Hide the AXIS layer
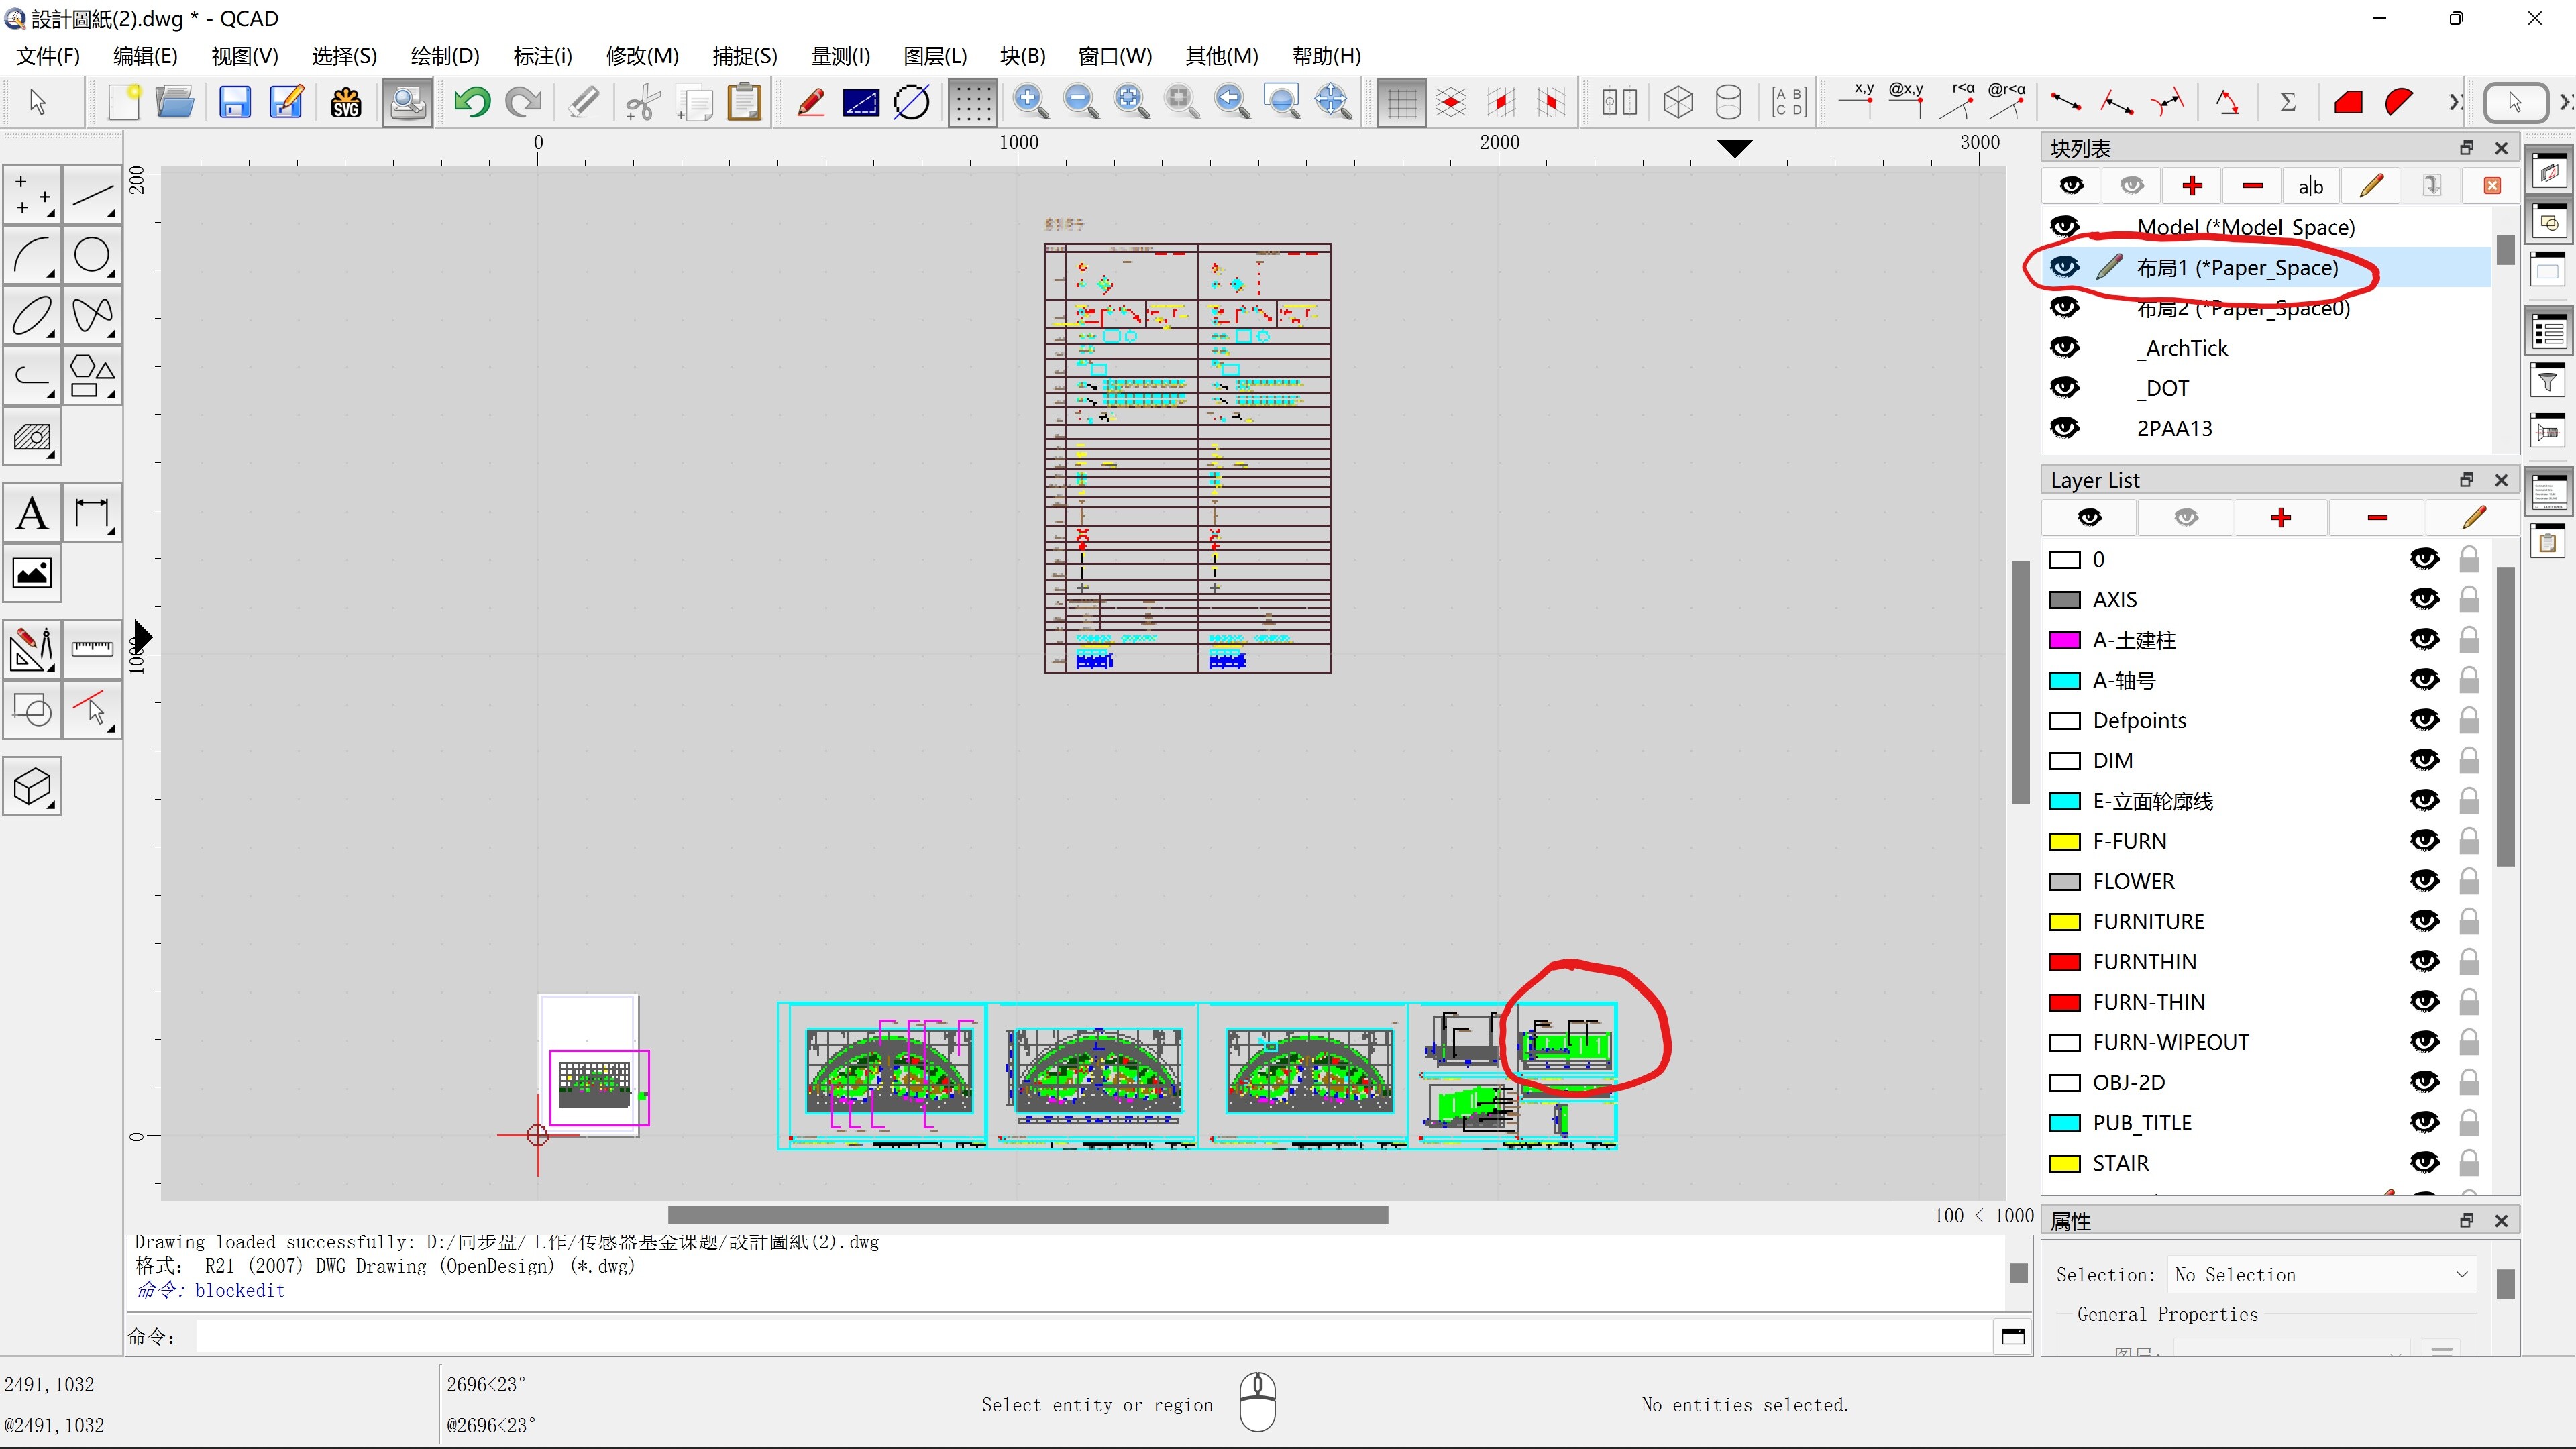Viewport: 2576px width, 1449px height. click(x=2424, y=599)
